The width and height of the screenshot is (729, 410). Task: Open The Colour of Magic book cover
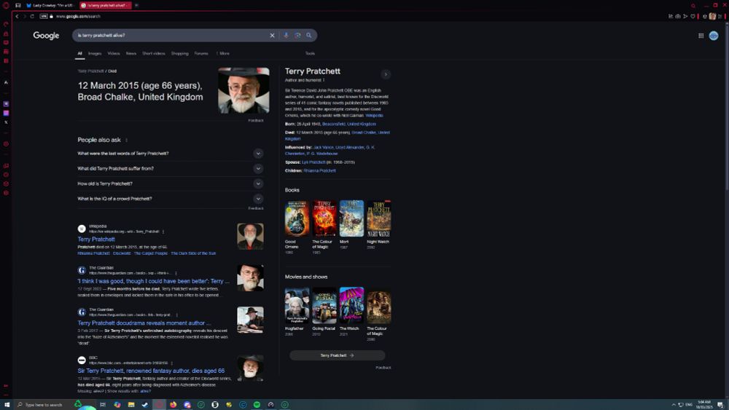pos(324,218)
